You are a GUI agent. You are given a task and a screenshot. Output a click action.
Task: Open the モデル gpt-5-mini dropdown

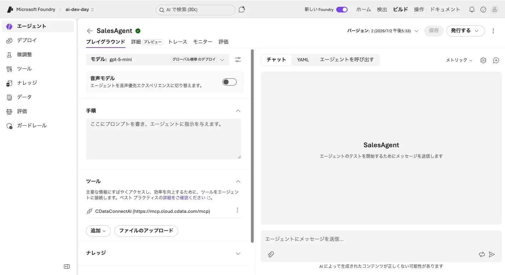tap(158, 60)
